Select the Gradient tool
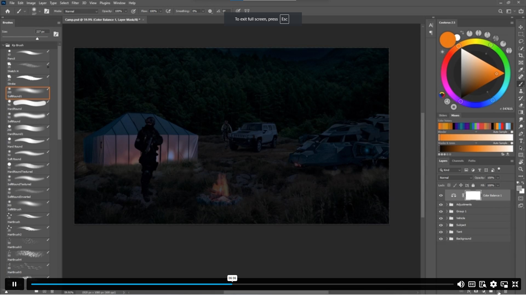 (x=521, y=112)
